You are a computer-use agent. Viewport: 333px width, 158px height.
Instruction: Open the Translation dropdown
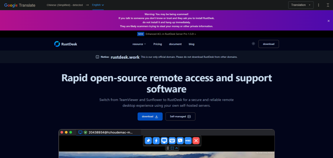point(301,5)
